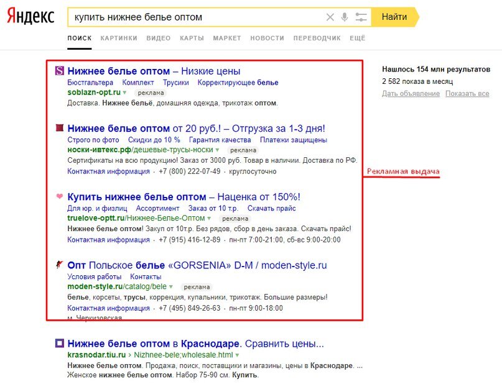Screen dimensions: 502x384
Task: Open advanced search settings icon
Action: (x=361, y=17)
